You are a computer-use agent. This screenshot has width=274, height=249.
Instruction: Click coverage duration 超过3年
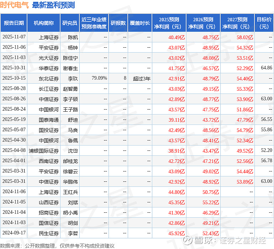142,79
